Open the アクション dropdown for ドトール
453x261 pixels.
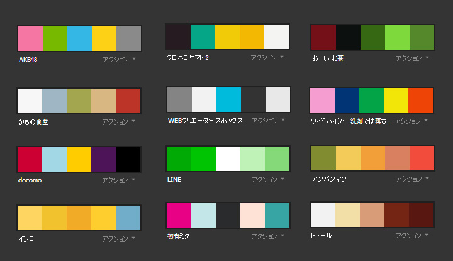click(x=411, y=236)
